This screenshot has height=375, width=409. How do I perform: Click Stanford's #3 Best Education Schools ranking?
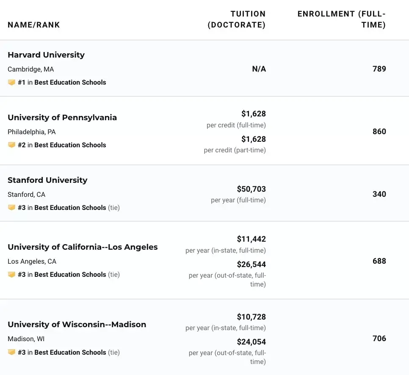pos(62,208)
